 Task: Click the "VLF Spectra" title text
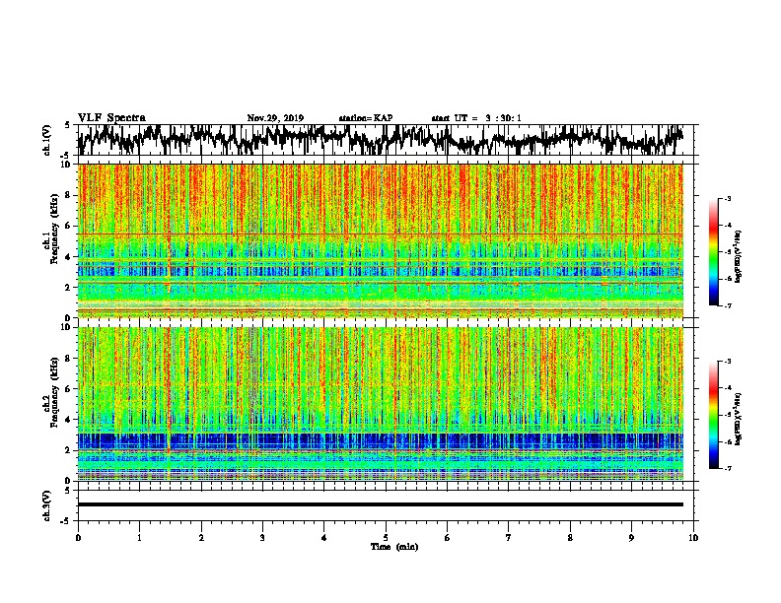[x=111, y=118]
